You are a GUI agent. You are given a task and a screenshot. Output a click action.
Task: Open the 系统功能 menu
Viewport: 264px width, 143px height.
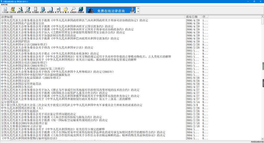coord(5,5)
